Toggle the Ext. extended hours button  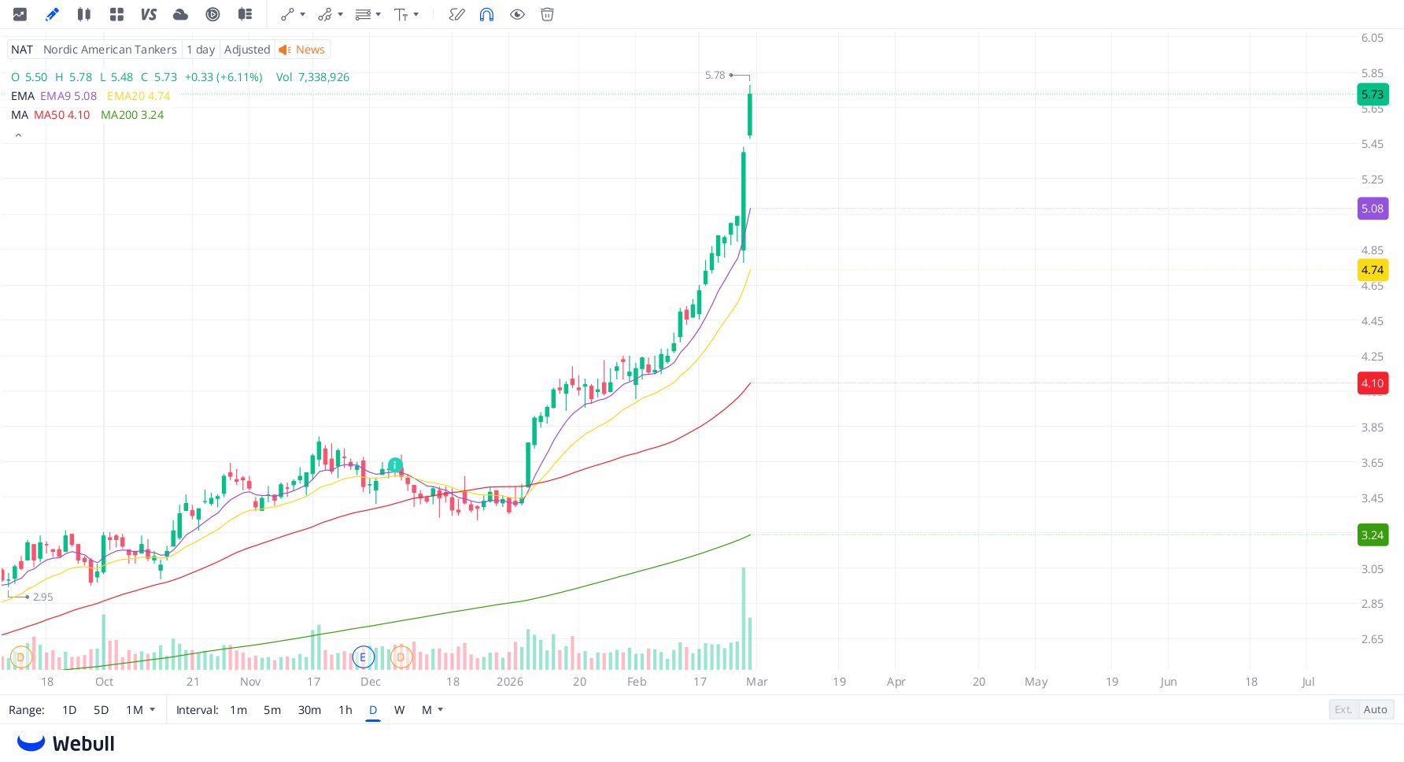(1343, 709)
